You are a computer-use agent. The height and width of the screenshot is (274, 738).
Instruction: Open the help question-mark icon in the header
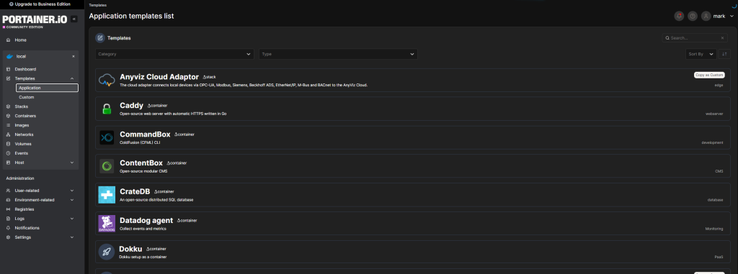(692, 16)
